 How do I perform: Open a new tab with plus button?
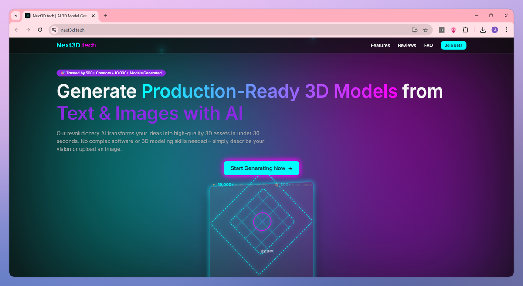click(105, 16)
